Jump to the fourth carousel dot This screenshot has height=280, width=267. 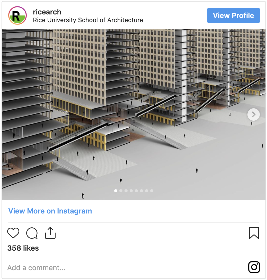131,191
